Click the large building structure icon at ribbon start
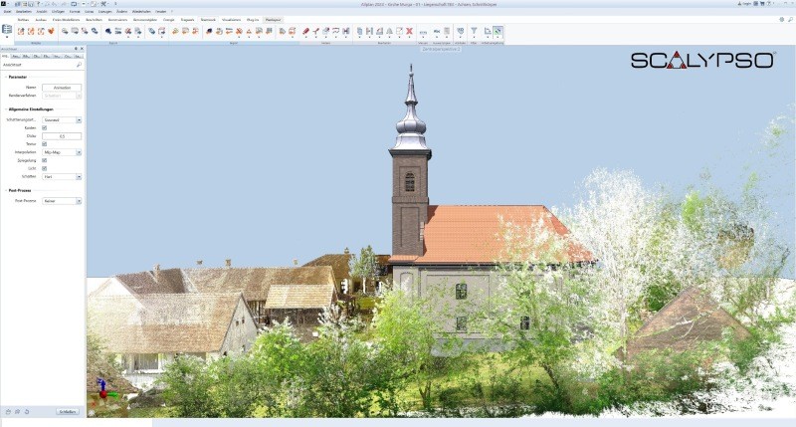Image resolution: width=796 pixels, height=427 pixels. (7, 30)
